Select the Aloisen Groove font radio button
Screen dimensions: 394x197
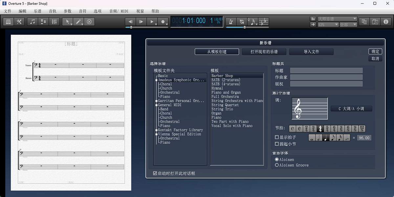point(277,165)
